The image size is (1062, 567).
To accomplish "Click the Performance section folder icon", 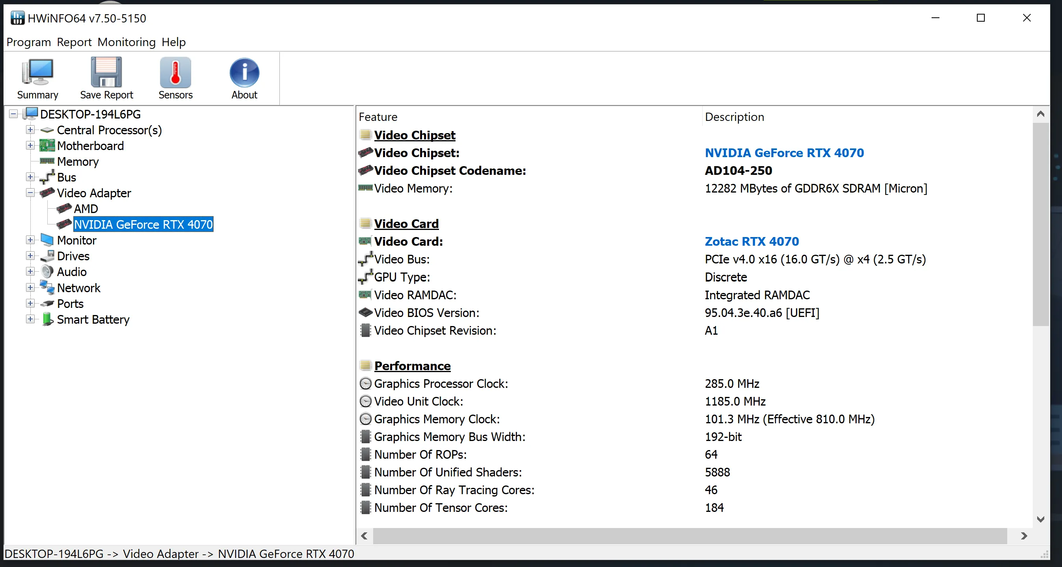I will pyautogui.click(x=365, y=365).
